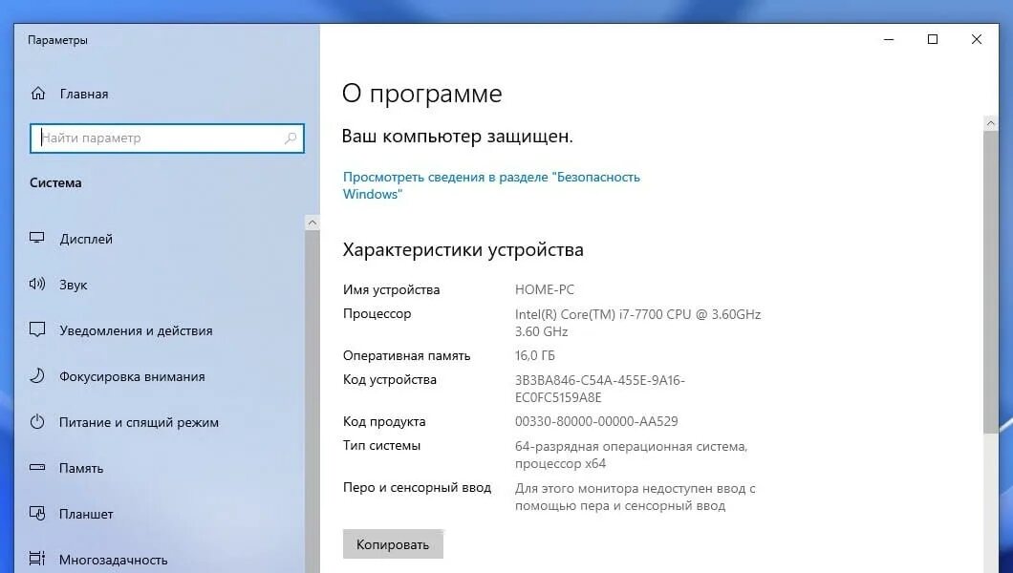
Task: Click the main pane scrollbar thumb
Action: pos(990,282)
